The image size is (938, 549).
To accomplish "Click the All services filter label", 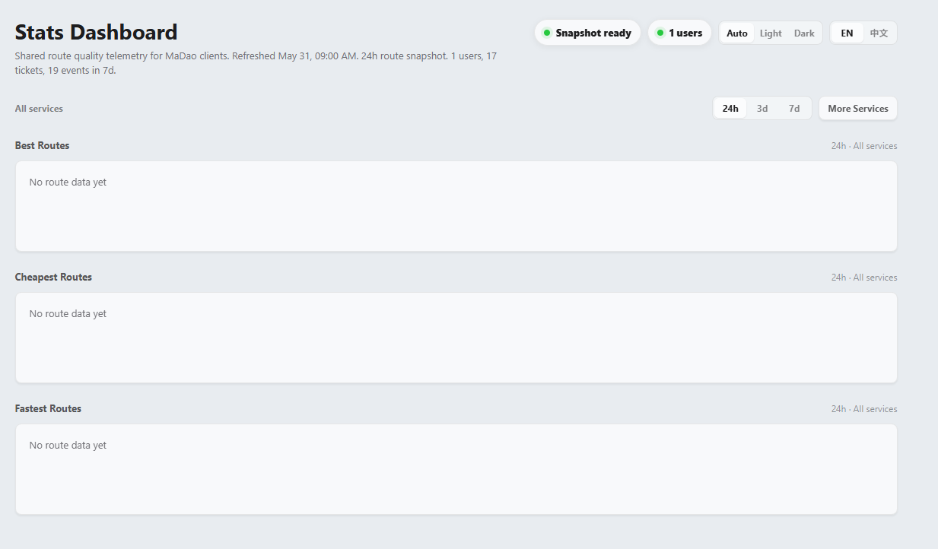I will (x=39, y=109).
